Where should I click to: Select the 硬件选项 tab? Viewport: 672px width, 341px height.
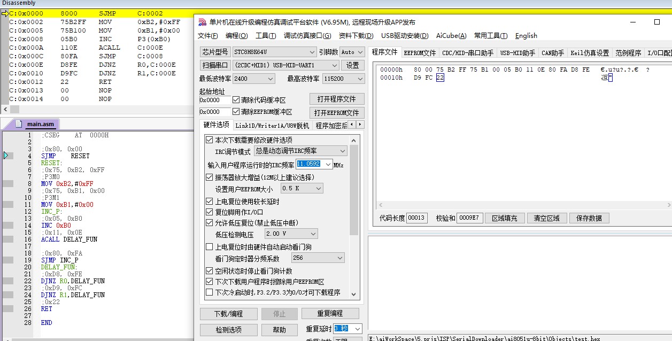coord(217,125)
